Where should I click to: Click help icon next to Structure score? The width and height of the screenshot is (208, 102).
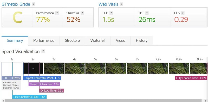[82, 13]
